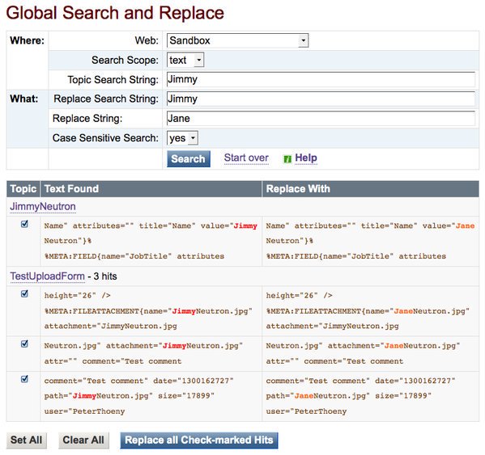This screenshot has height=455, width=485.
Task: Click the What: label
Action: pyautogui.click(x=24, y=99)
